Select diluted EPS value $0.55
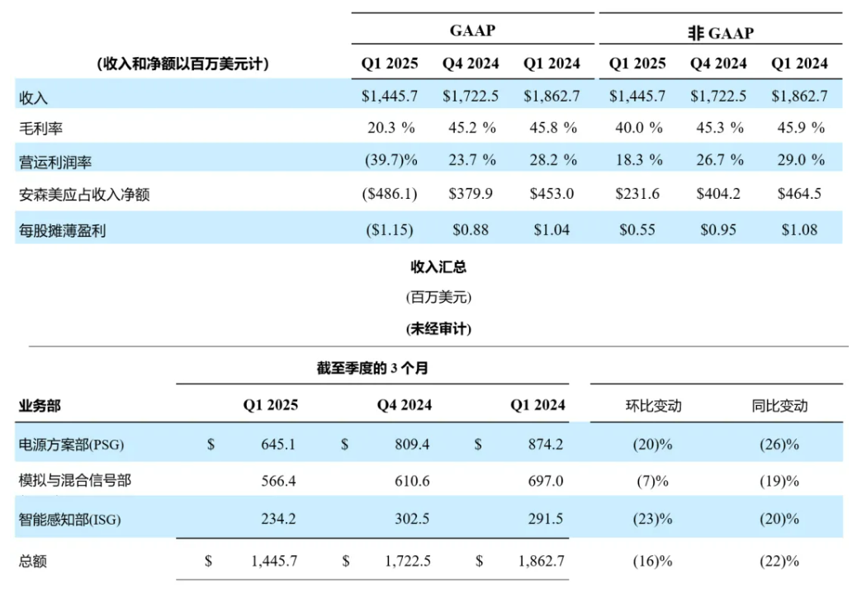The image size is (857, 589). [x=637, y=230]
